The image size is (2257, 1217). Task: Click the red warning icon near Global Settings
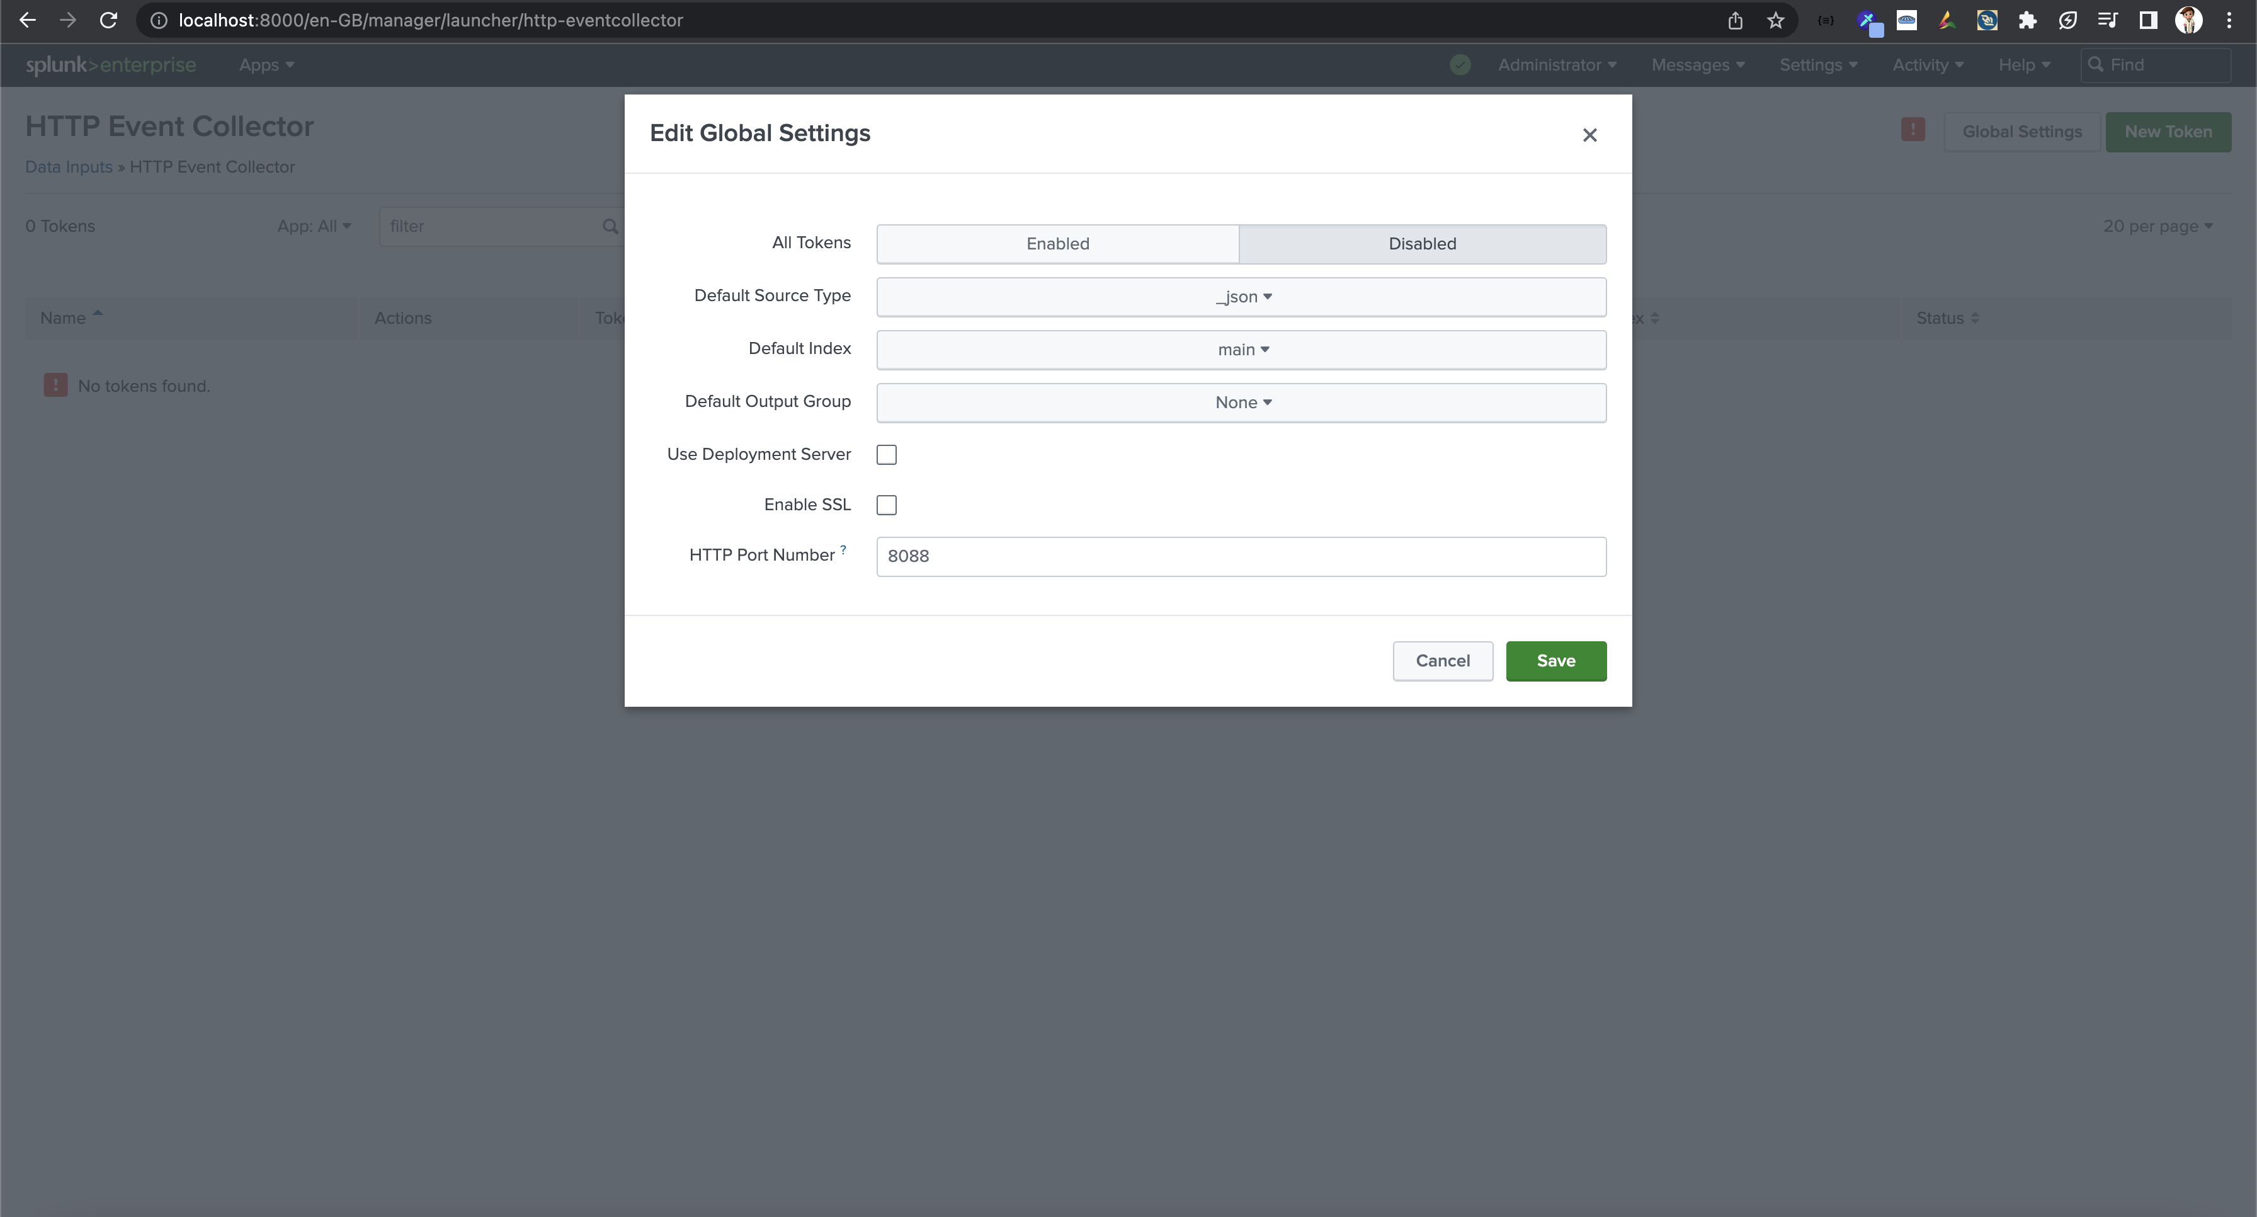click(1913, 130)
